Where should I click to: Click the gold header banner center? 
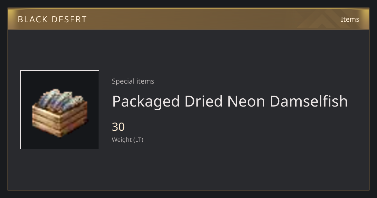coord(188,19)
